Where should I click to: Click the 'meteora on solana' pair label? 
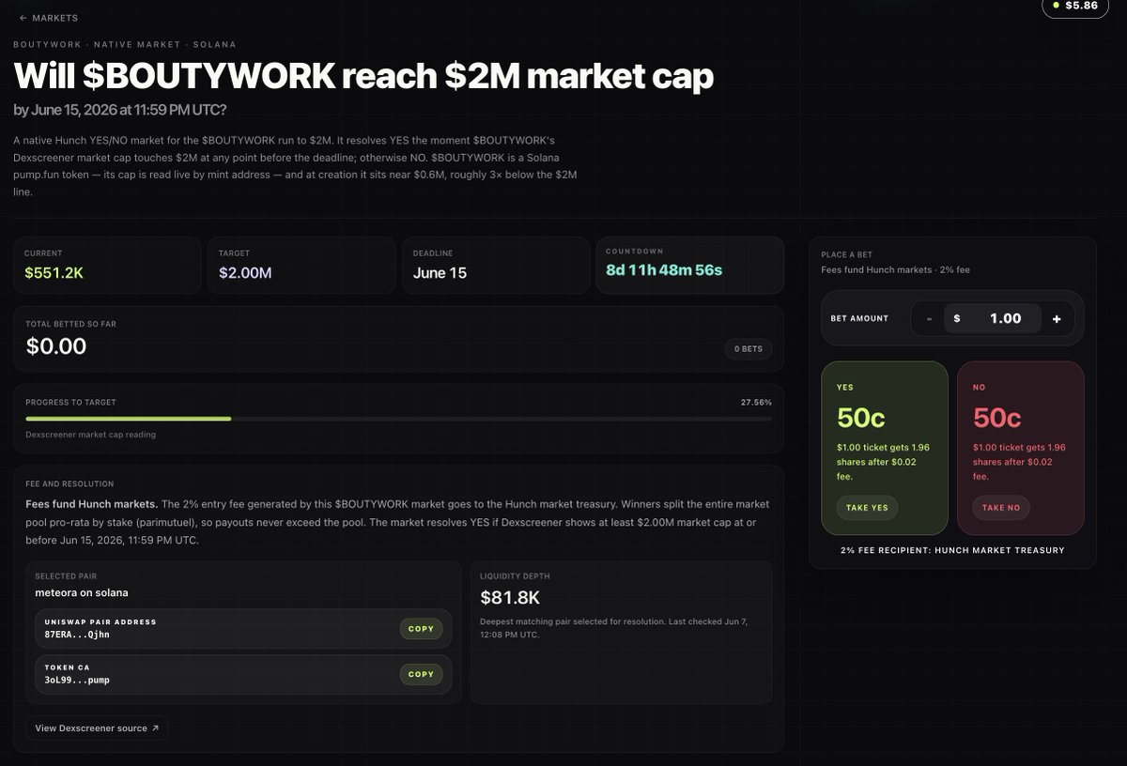[82, 592]
